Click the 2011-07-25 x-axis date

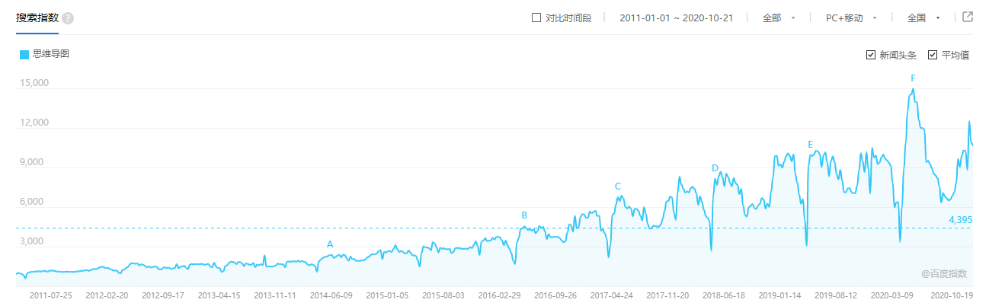coord(50,295)
